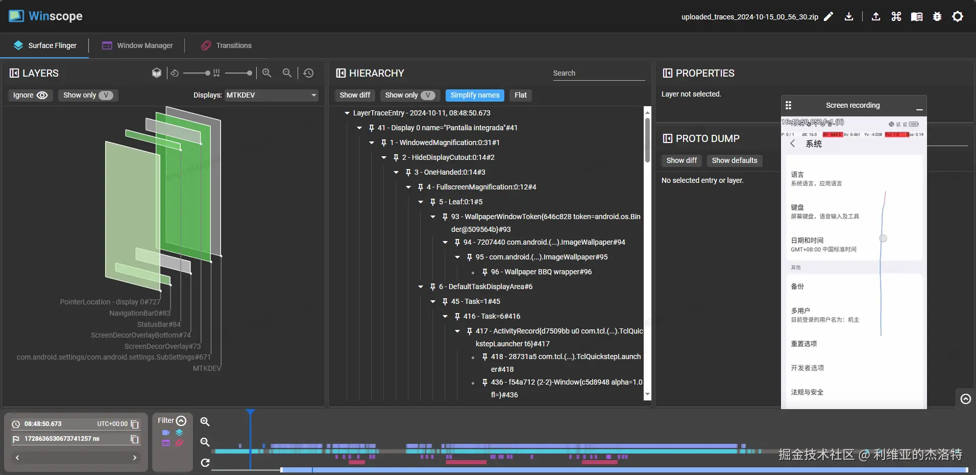The image size is (976, 475).
Task: Toggle Show only V in Hierarchy panel
Action: 410,95
